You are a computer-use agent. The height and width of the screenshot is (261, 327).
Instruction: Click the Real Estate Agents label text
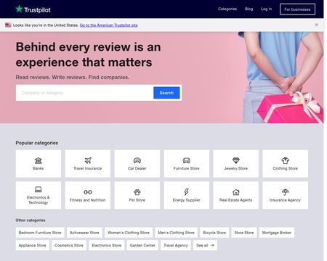tap(235, 200)
